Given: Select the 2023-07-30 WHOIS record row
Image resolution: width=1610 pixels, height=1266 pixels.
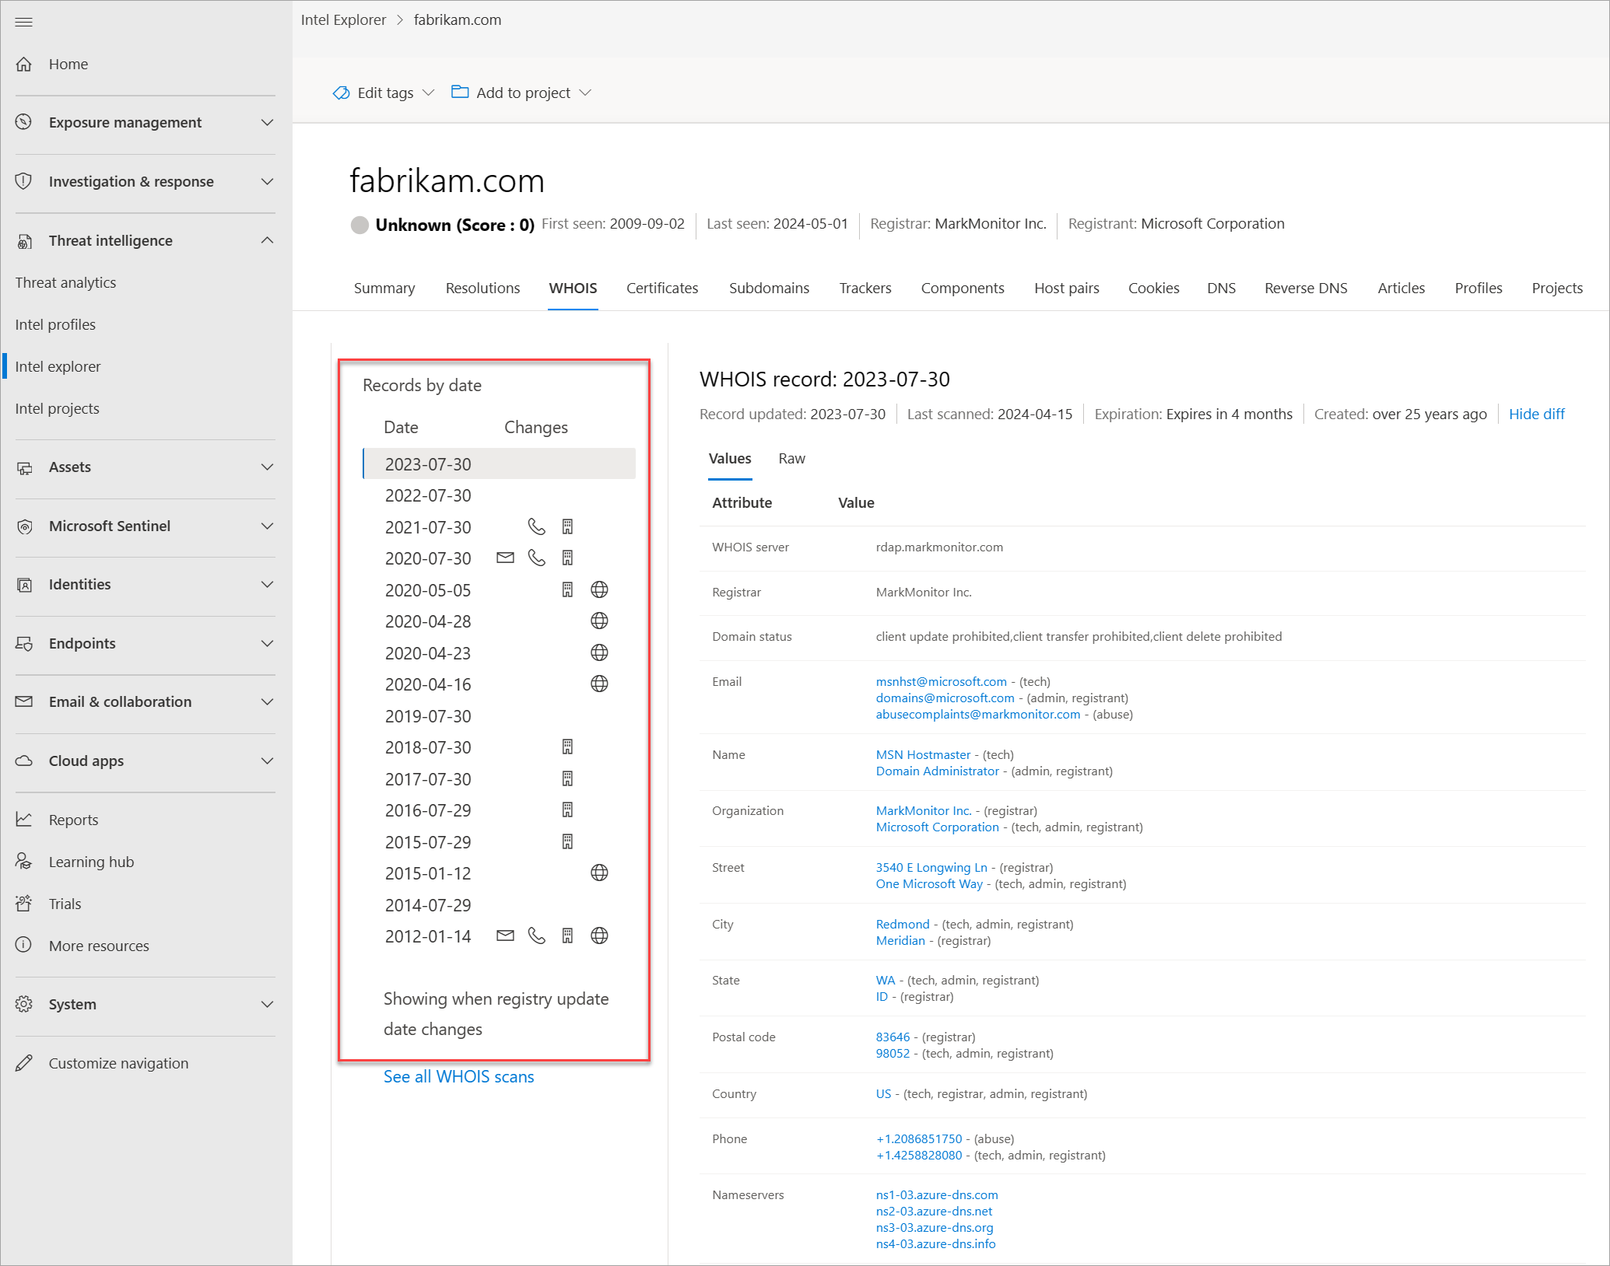Looking at the screenshot, I should (x=499, y=463).
